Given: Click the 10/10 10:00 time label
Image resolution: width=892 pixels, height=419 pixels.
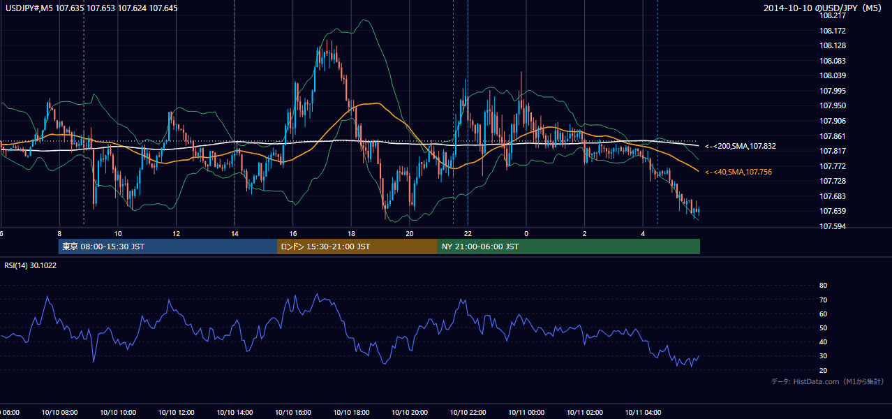Looking at the screenshot, I should coord(117,413).
